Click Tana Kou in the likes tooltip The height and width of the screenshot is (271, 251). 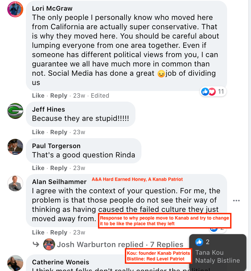[209, 252]
